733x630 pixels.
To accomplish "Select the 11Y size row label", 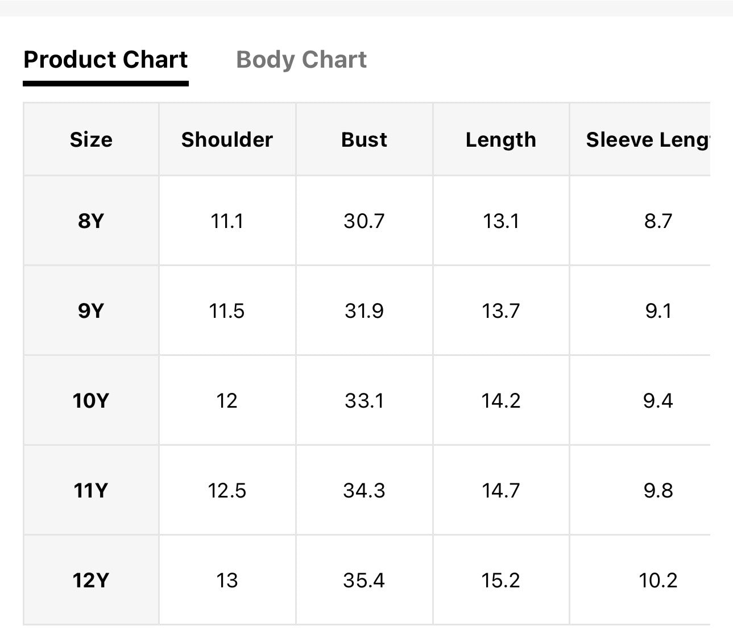I will 90,490.
